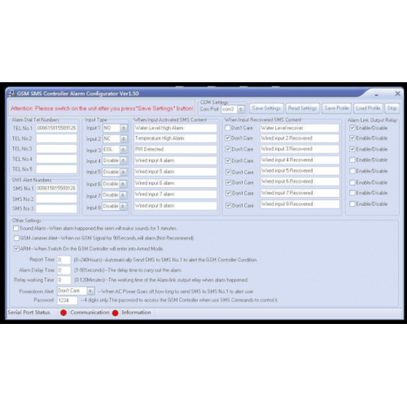Open the Input 3 EOL type dropdown
The width and height of the screenshot is (407, 407).
[123, 149]
